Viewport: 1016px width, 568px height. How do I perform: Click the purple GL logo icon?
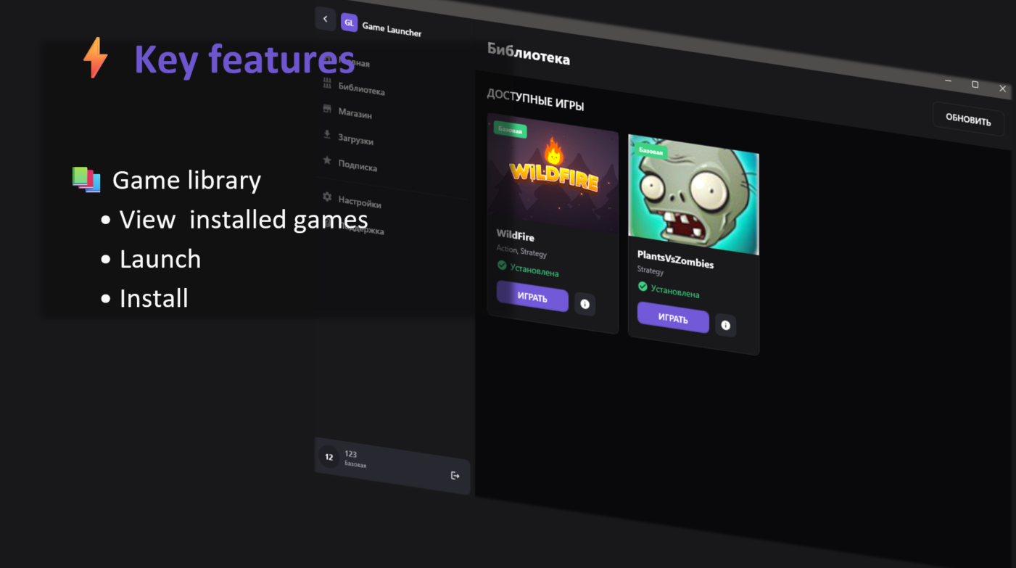coord(349,22)
